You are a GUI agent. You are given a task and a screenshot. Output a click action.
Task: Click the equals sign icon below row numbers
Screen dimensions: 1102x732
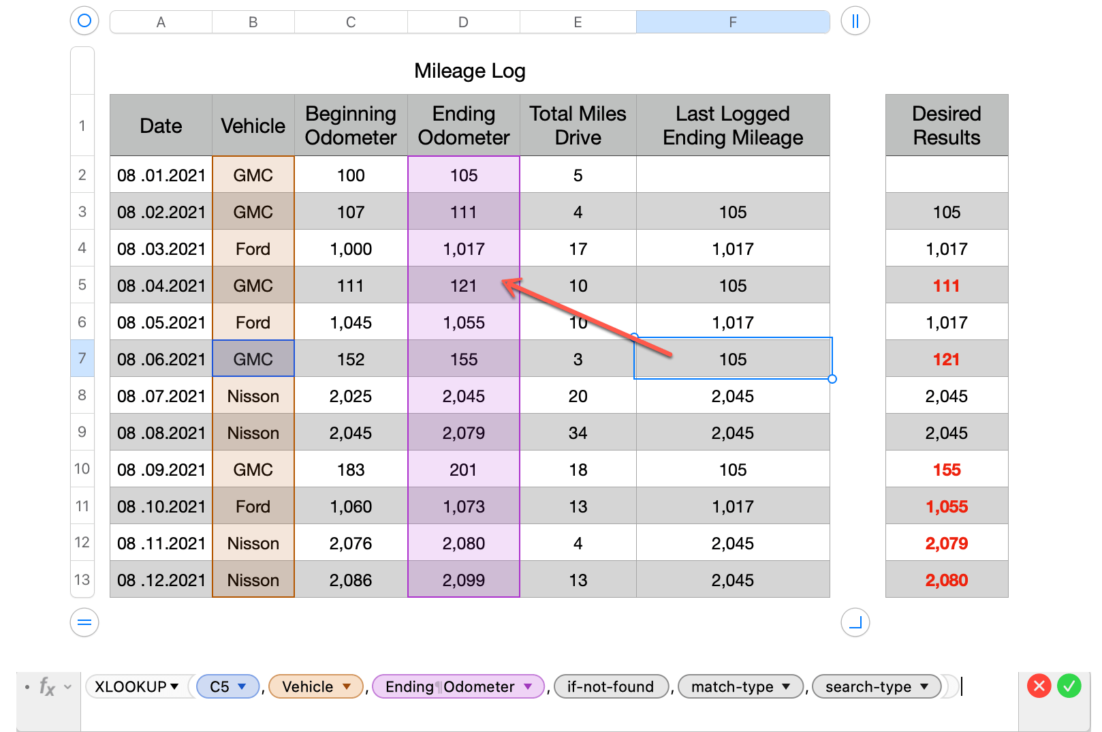[83, 622]
